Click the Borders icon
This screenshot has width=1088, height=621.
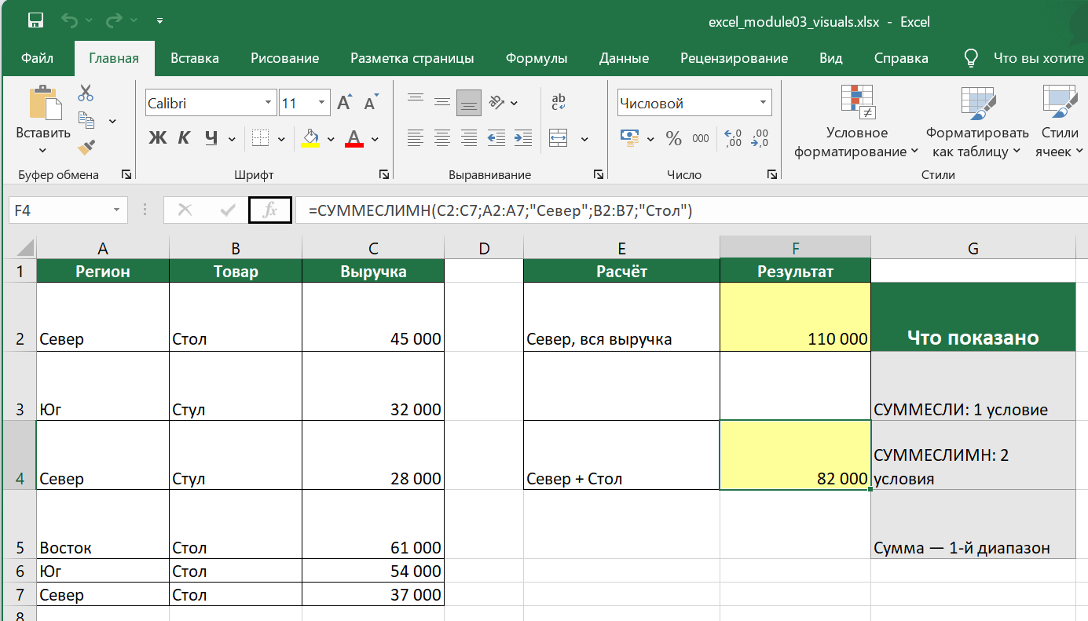[261, 138]
